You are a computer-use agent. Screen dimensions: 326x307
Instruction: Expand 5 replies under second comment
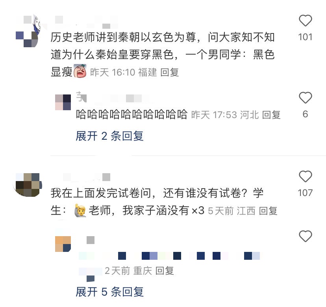click(x=109, y=292)
